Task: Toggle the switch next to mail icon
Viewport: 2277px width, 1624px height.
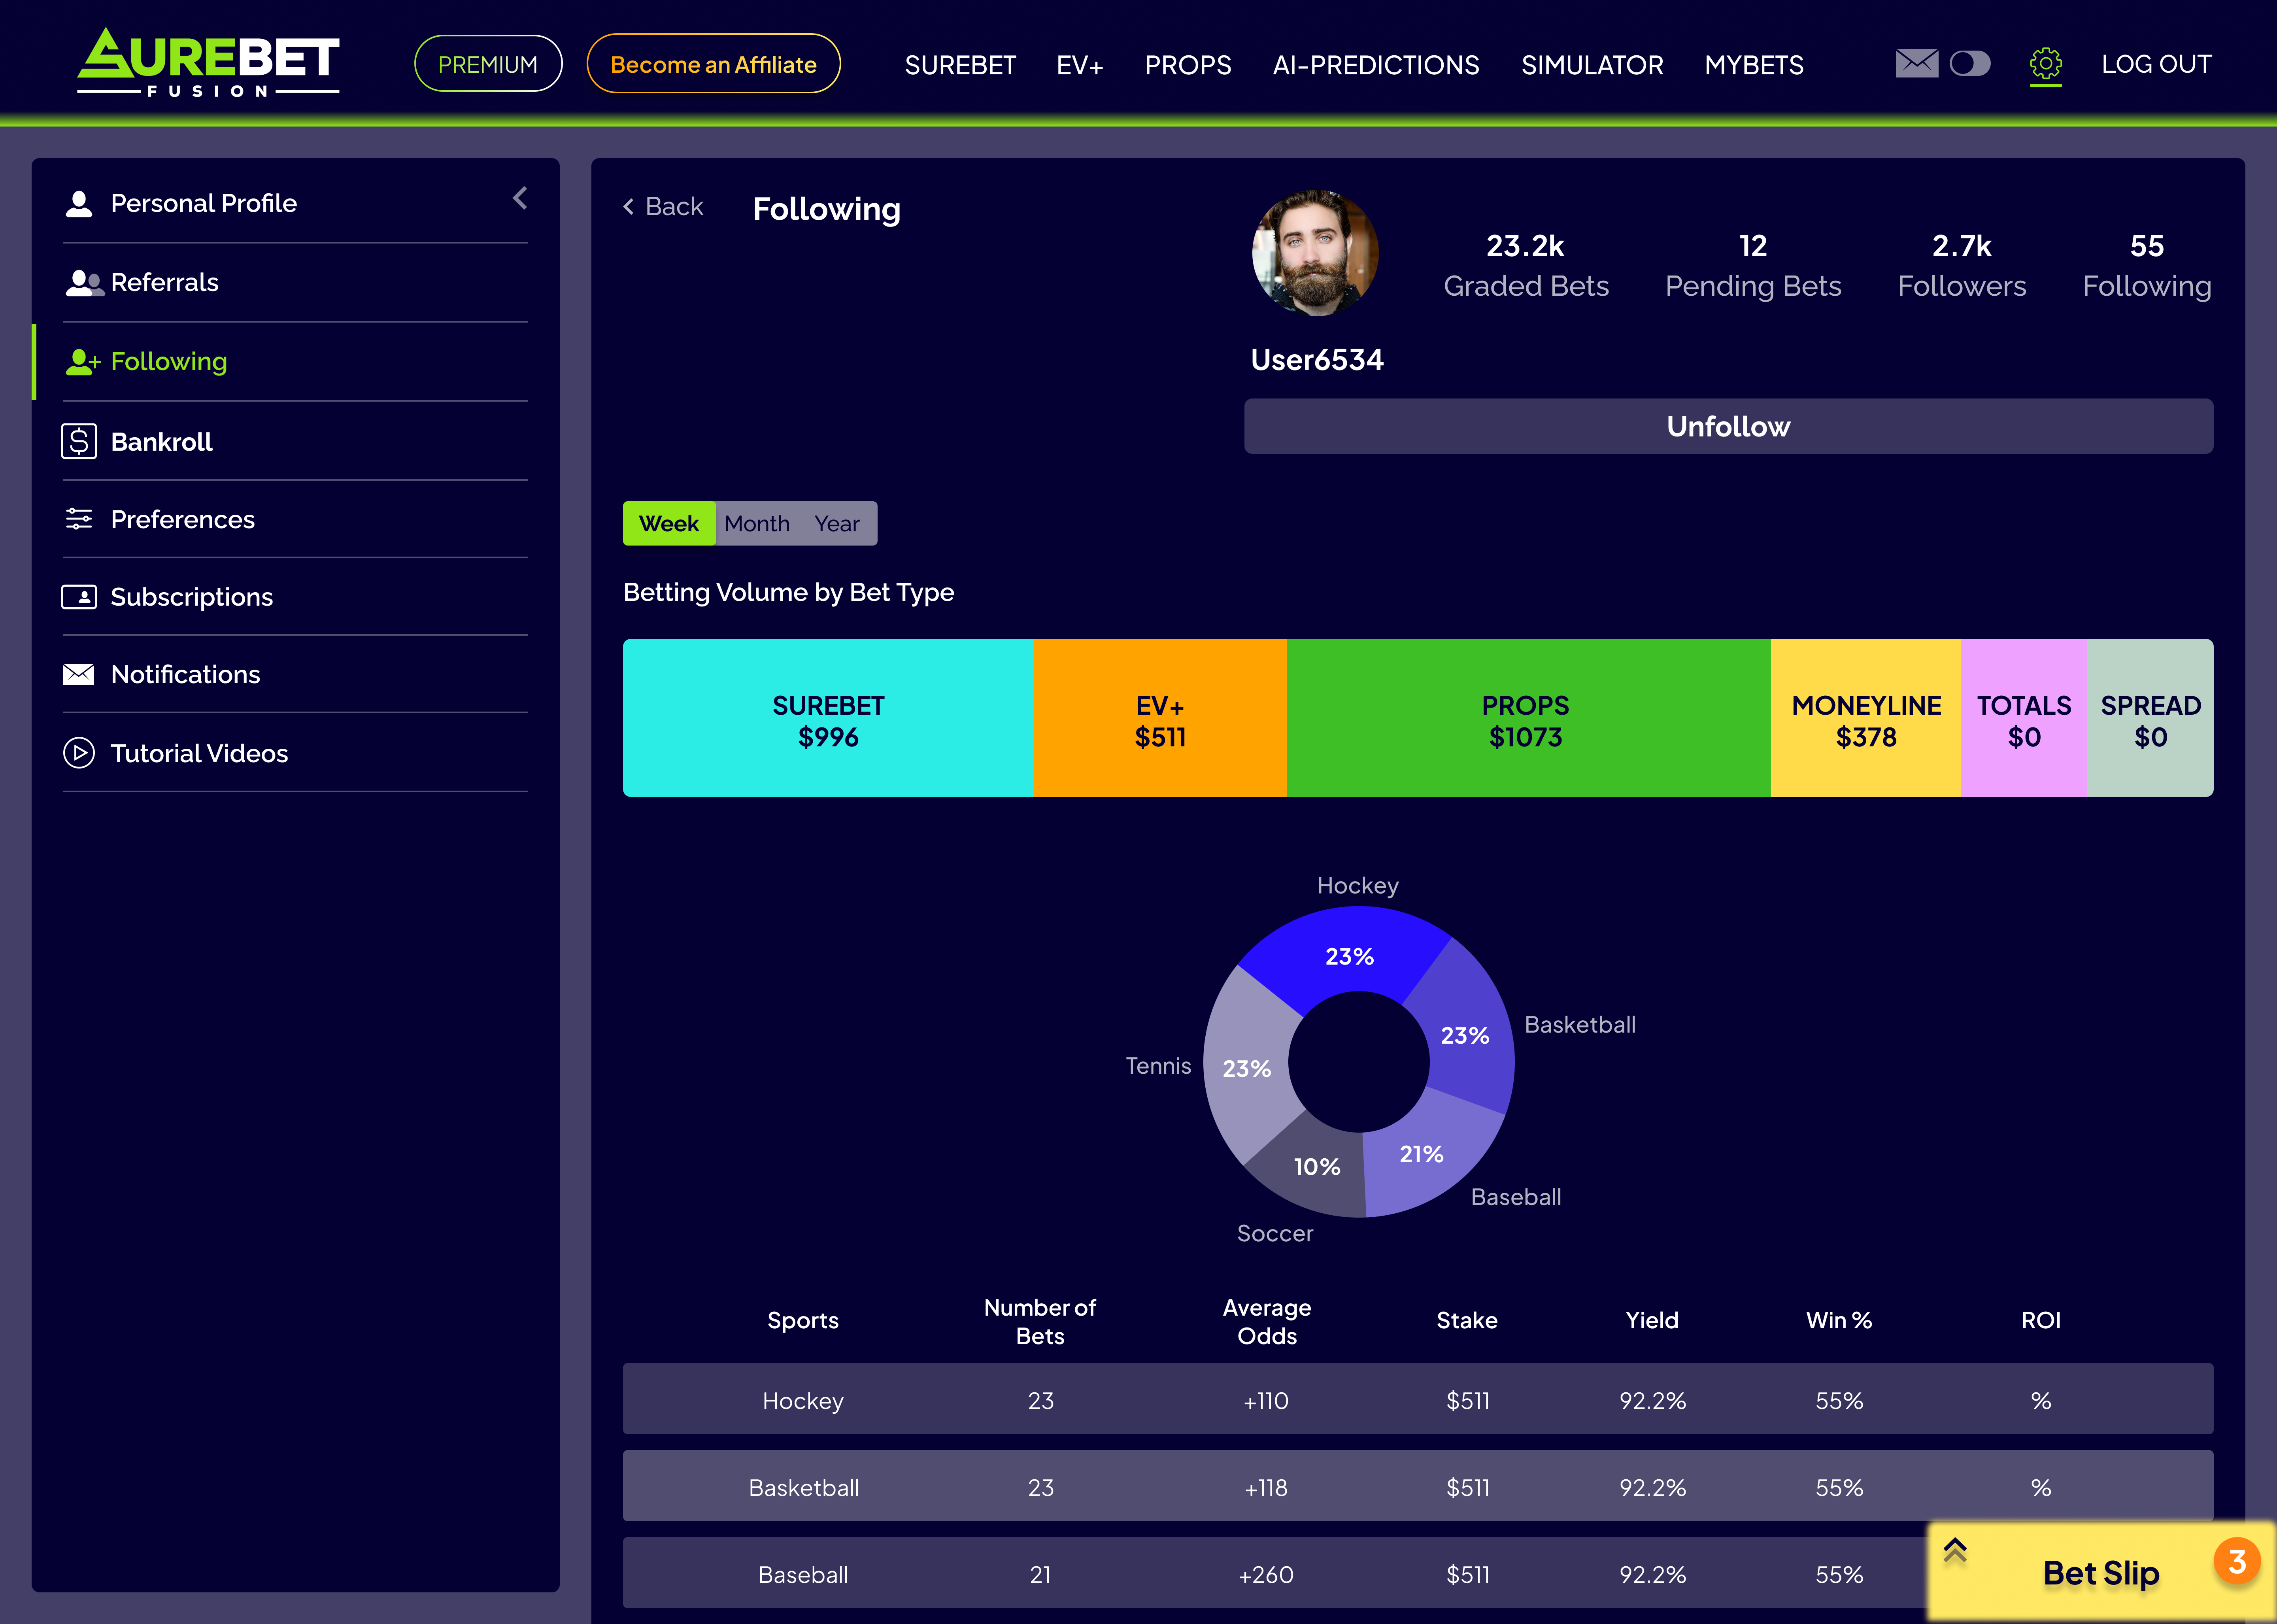Action: click(x=1970, y=64)
